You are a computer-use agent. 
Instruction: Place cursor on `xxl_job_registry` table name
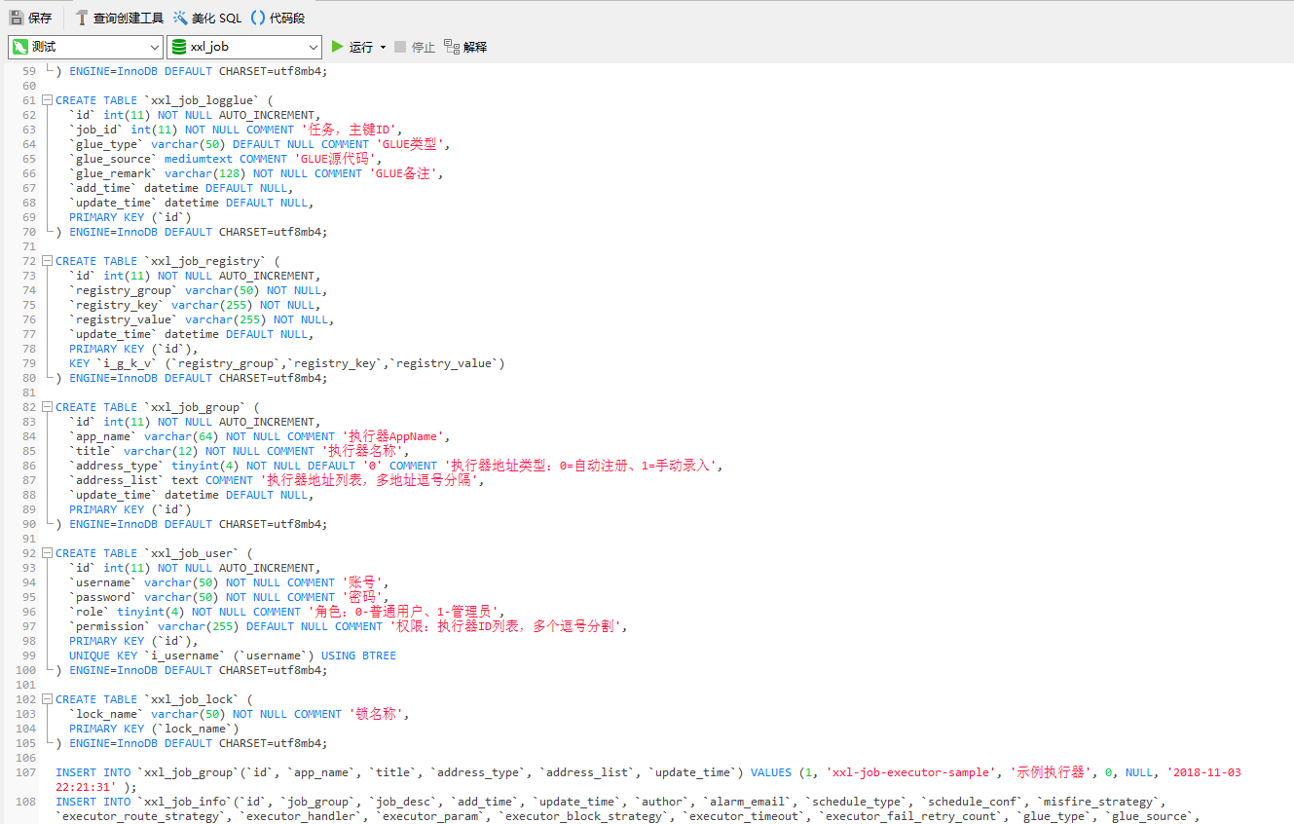205,261
